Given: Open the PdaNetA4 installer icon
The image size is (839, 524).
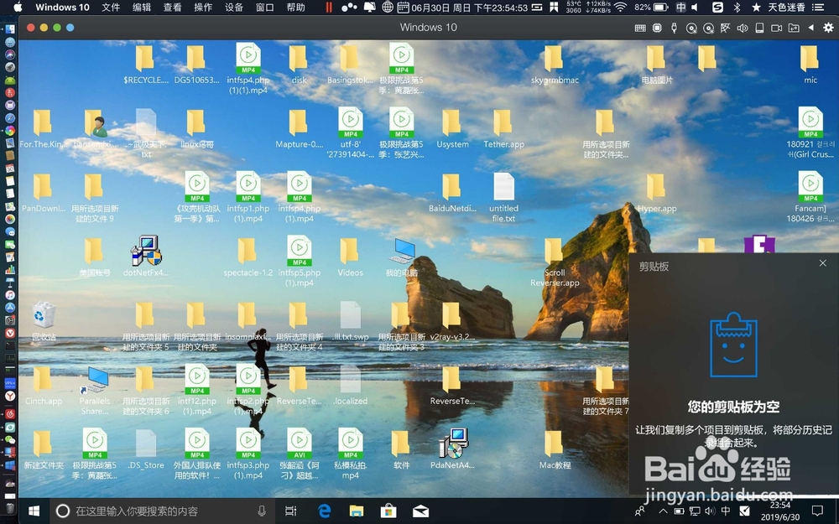Looking at the screenshot, I should pos(453,449).
